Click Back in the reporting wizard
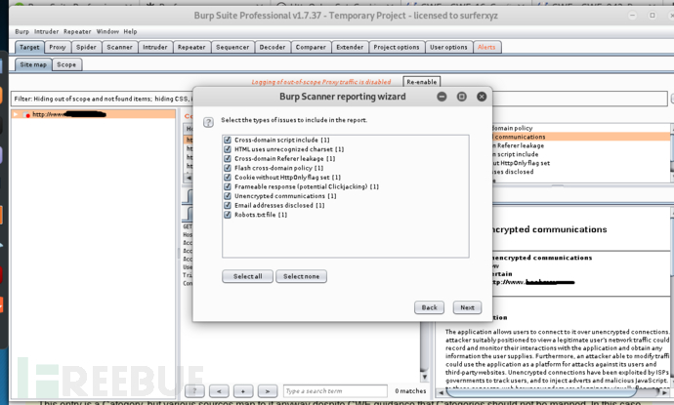This screenshot has height=405, width=674. (x=429, y=307)
